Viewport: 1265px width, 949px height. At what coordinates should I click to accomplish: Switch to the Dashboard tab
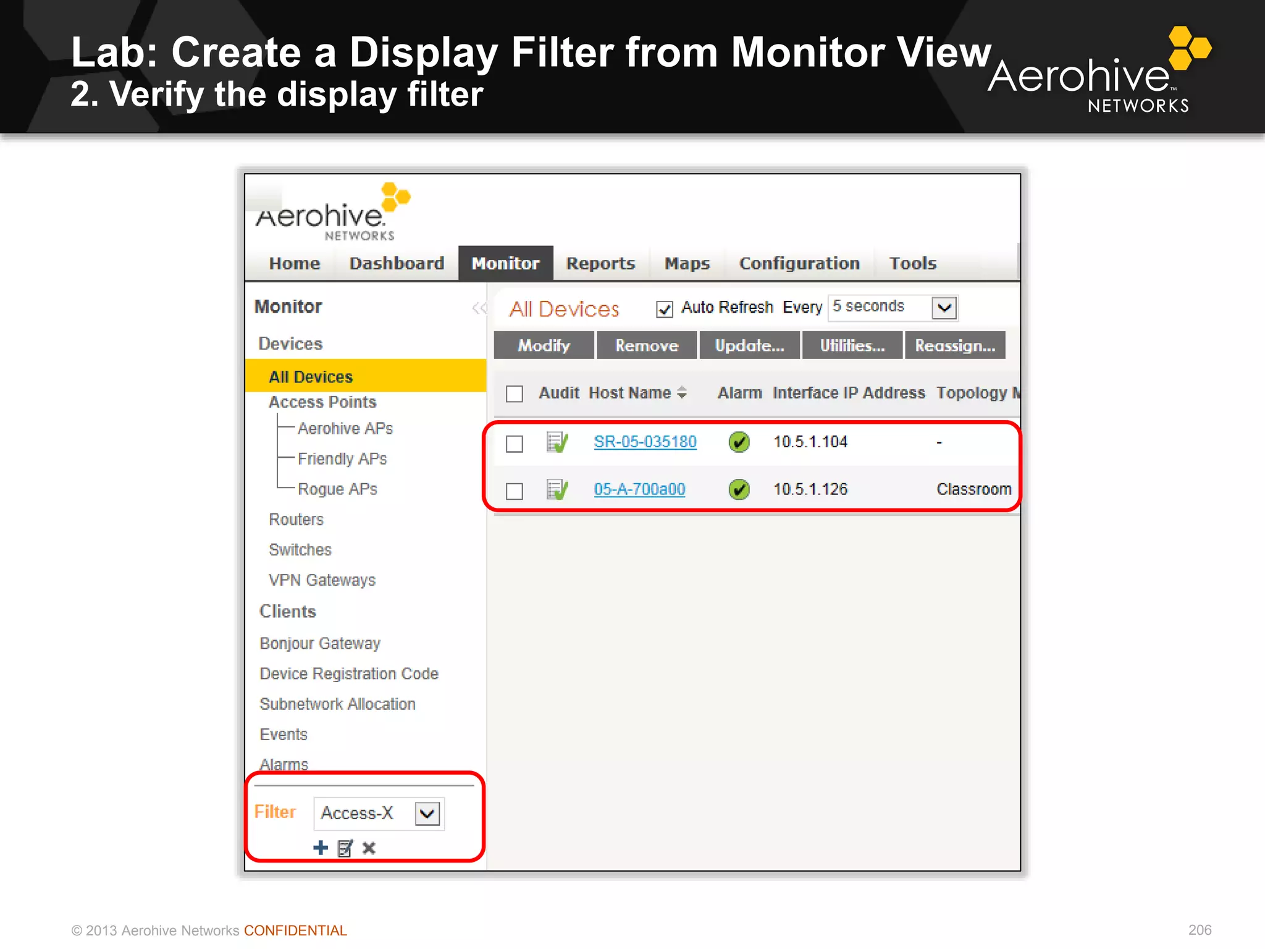(397, 264)
